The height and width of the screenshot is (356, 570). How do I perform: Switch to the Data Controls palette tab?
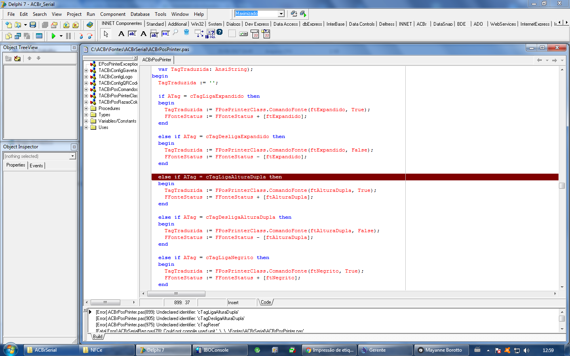tap(362, 24)
